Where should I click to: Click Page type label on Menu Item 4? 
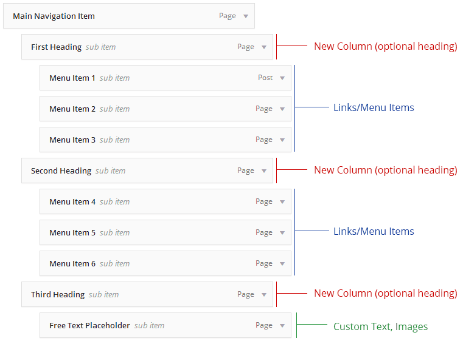click(x=263, y=202)
